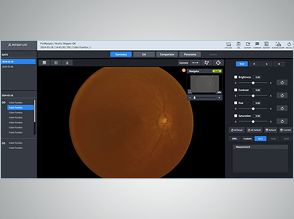
Task: Reset Hue with its circular reset button
Action: coord(282,108)
